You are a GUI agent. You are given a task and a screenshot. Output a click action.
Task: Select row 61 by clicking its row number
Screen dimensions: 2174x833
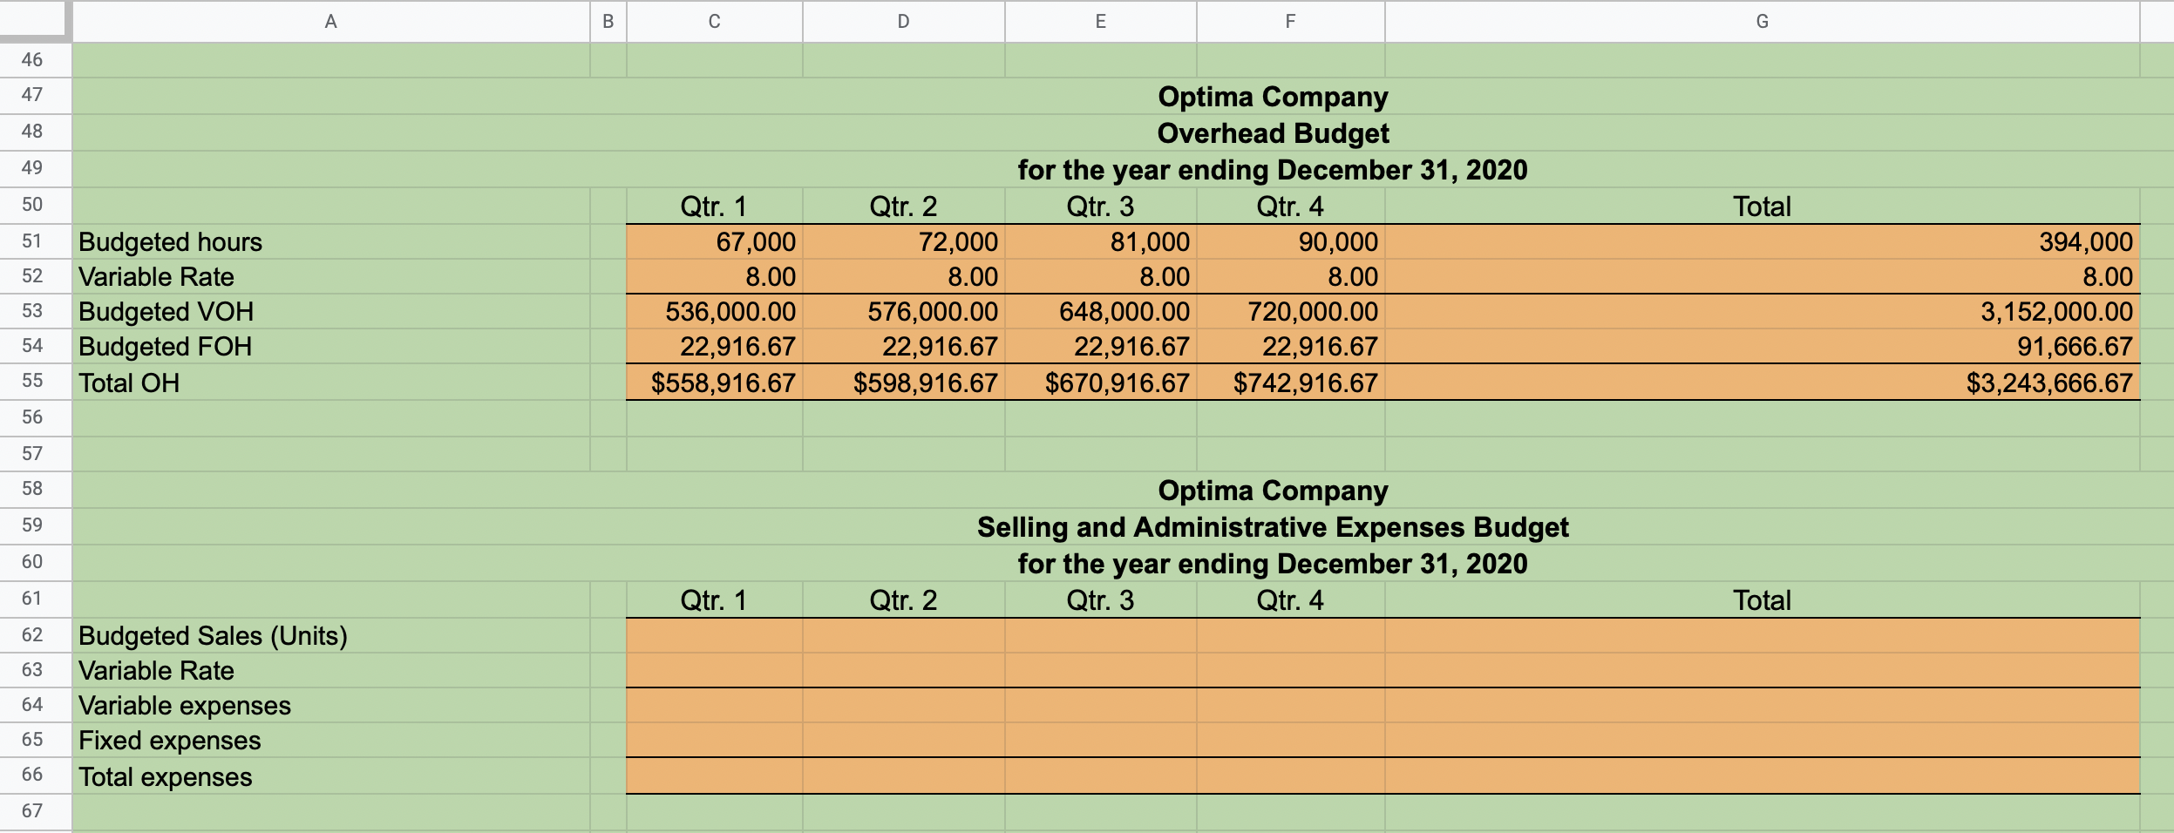tap(35, 599)
